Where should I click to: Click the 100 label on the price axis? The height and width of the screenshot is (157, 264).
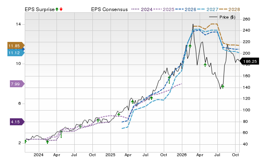(246, 110)
